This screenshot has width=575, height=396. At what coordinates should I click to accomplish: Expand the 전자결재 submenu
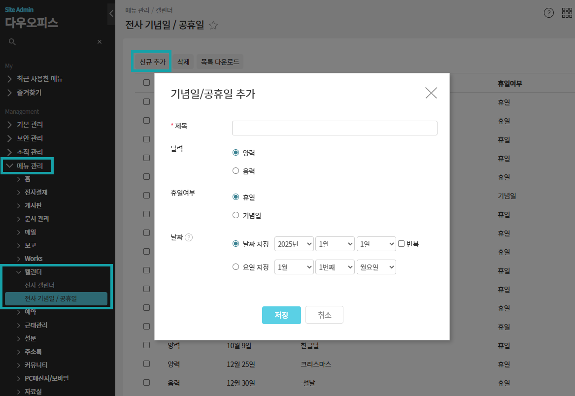pos(35,192)
